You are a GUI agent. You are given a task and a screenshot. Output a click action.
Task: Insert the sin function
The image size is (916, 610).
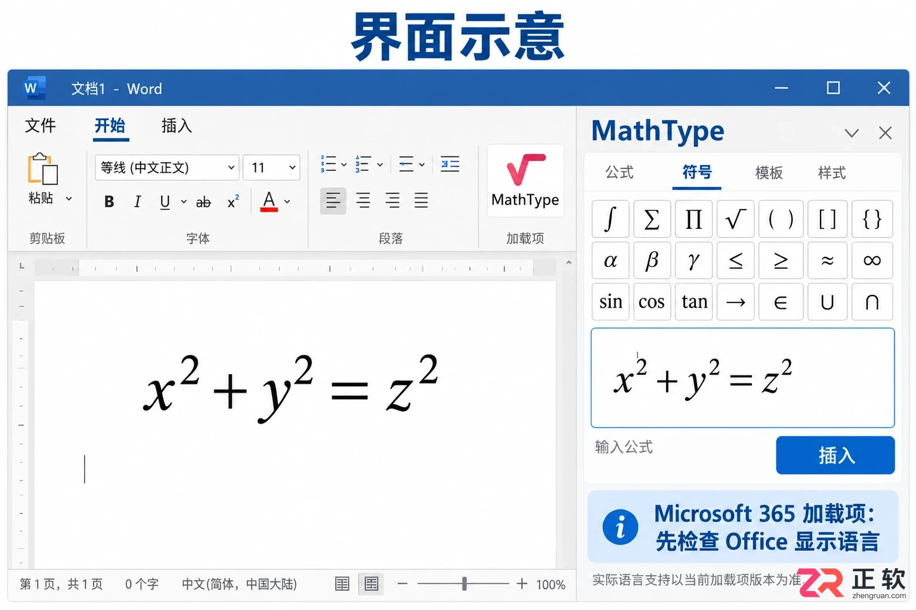coord(611,302)
